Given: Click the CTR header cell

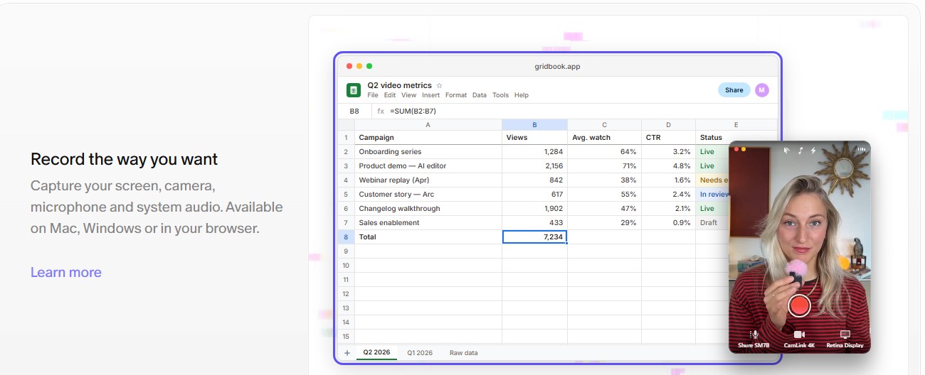Looking at the screenshot, I should [x=668, y=138].
